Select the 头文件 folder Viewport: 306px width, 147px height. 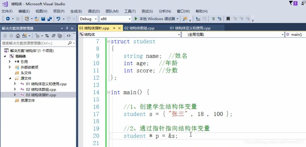[x=26, y=73]
